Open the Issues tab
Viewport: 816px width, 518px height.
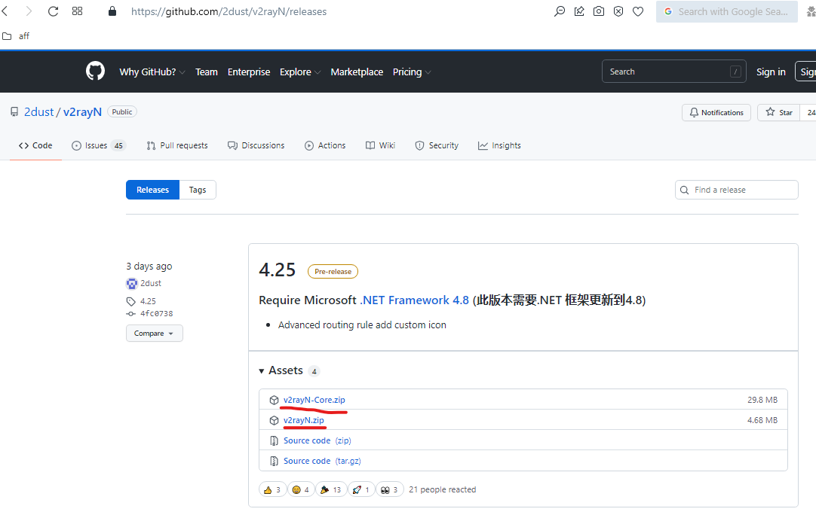tap(97, 145)
